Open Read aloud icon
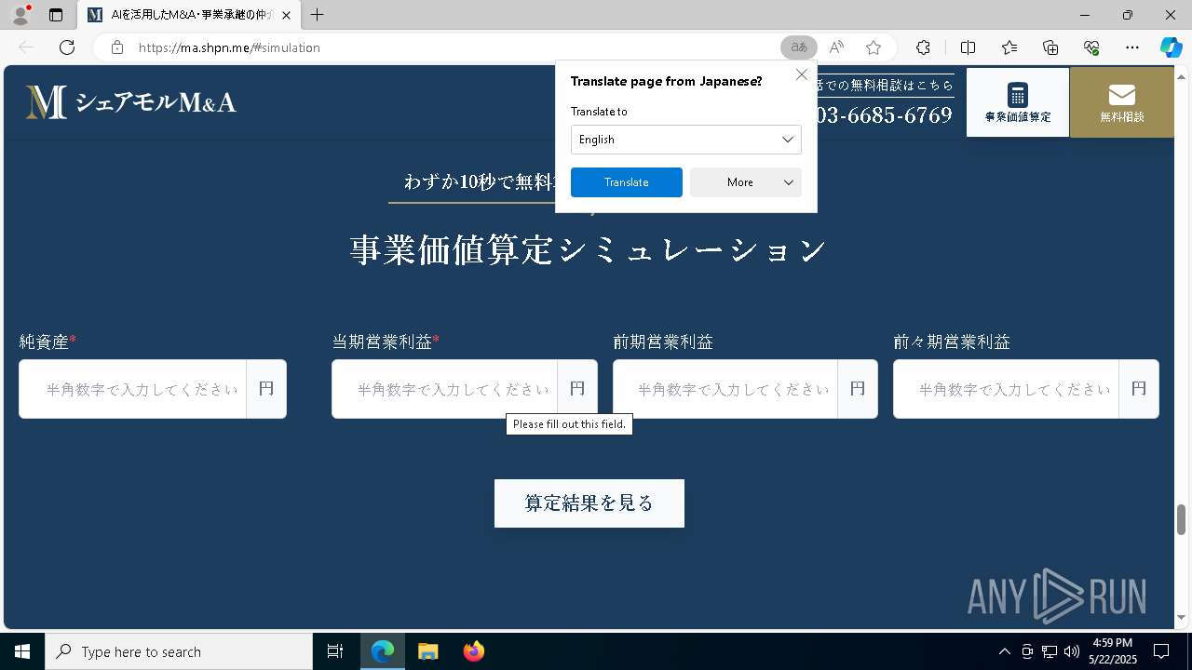Image resolution: width=1192 pixels, height=670 pixels. point(836,47)
